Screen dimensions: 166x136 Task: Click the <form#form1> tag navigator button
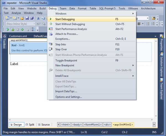point(93,125)
